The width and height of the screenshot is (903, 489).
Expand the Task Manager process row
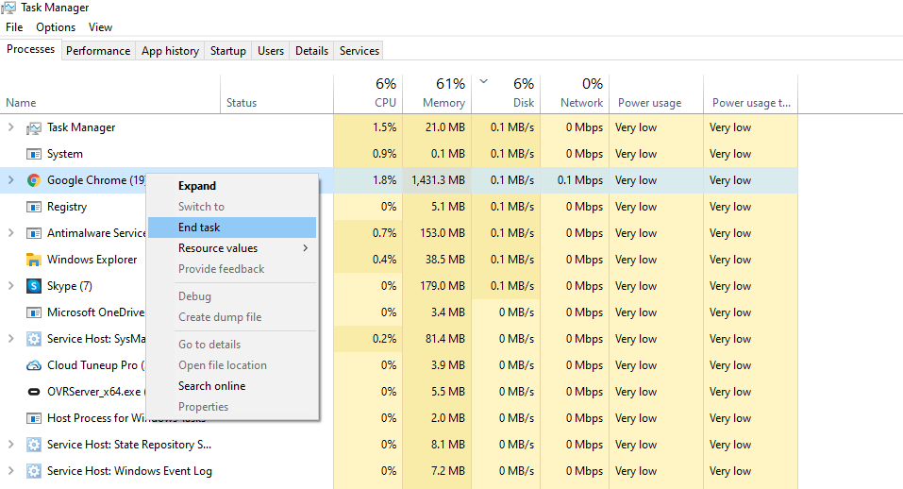pos(11,127)
